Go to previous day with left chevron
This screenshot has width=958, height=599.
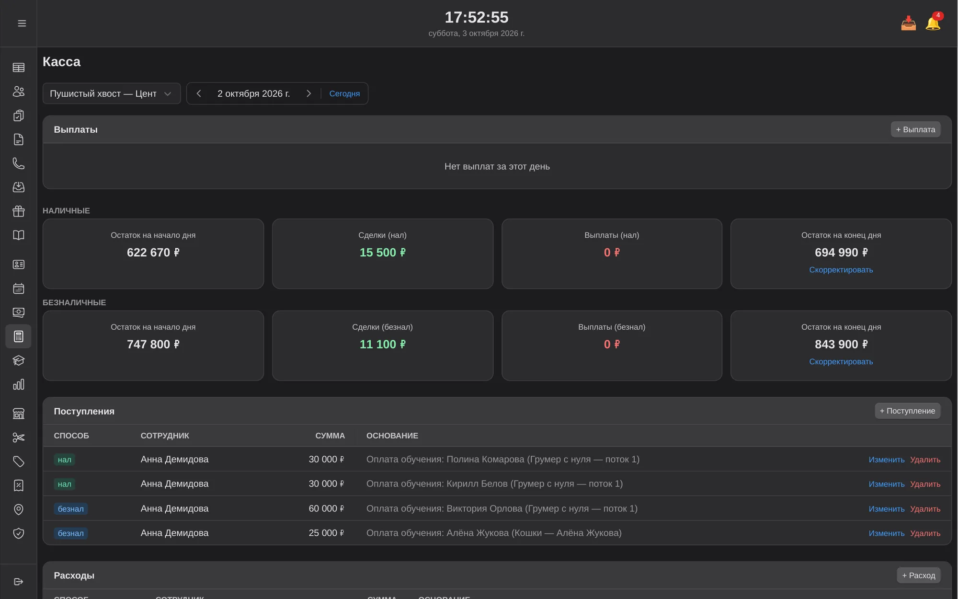(x=199, y=93)
